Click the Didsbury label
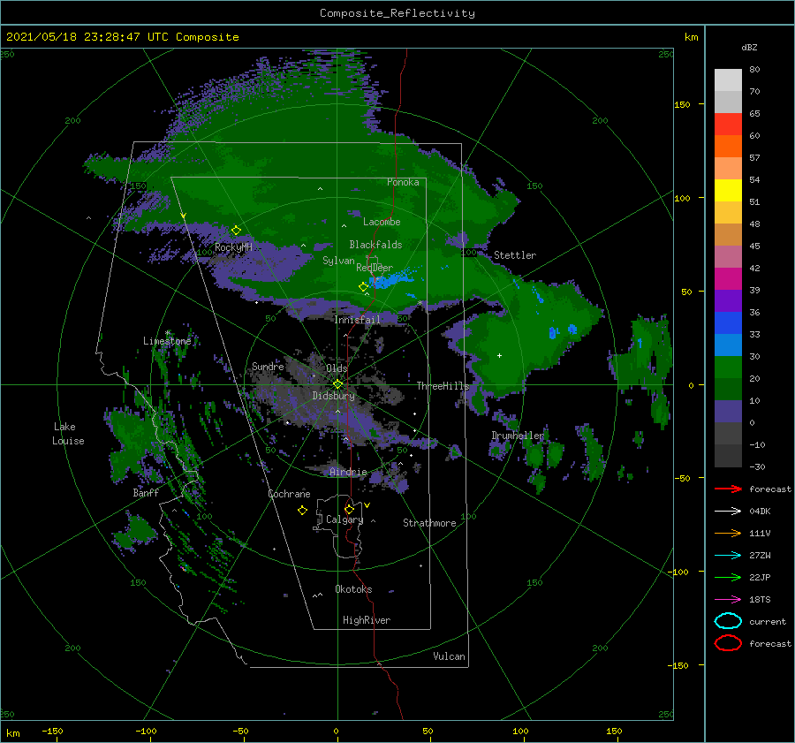This screenshot has height=743, width=795. point(334,396)
